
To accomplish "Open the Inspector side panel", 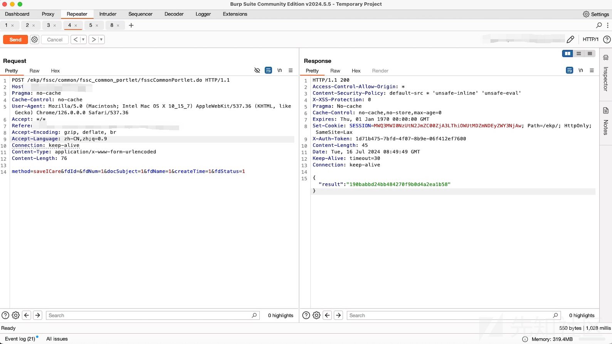I will (x=606, y=73).
